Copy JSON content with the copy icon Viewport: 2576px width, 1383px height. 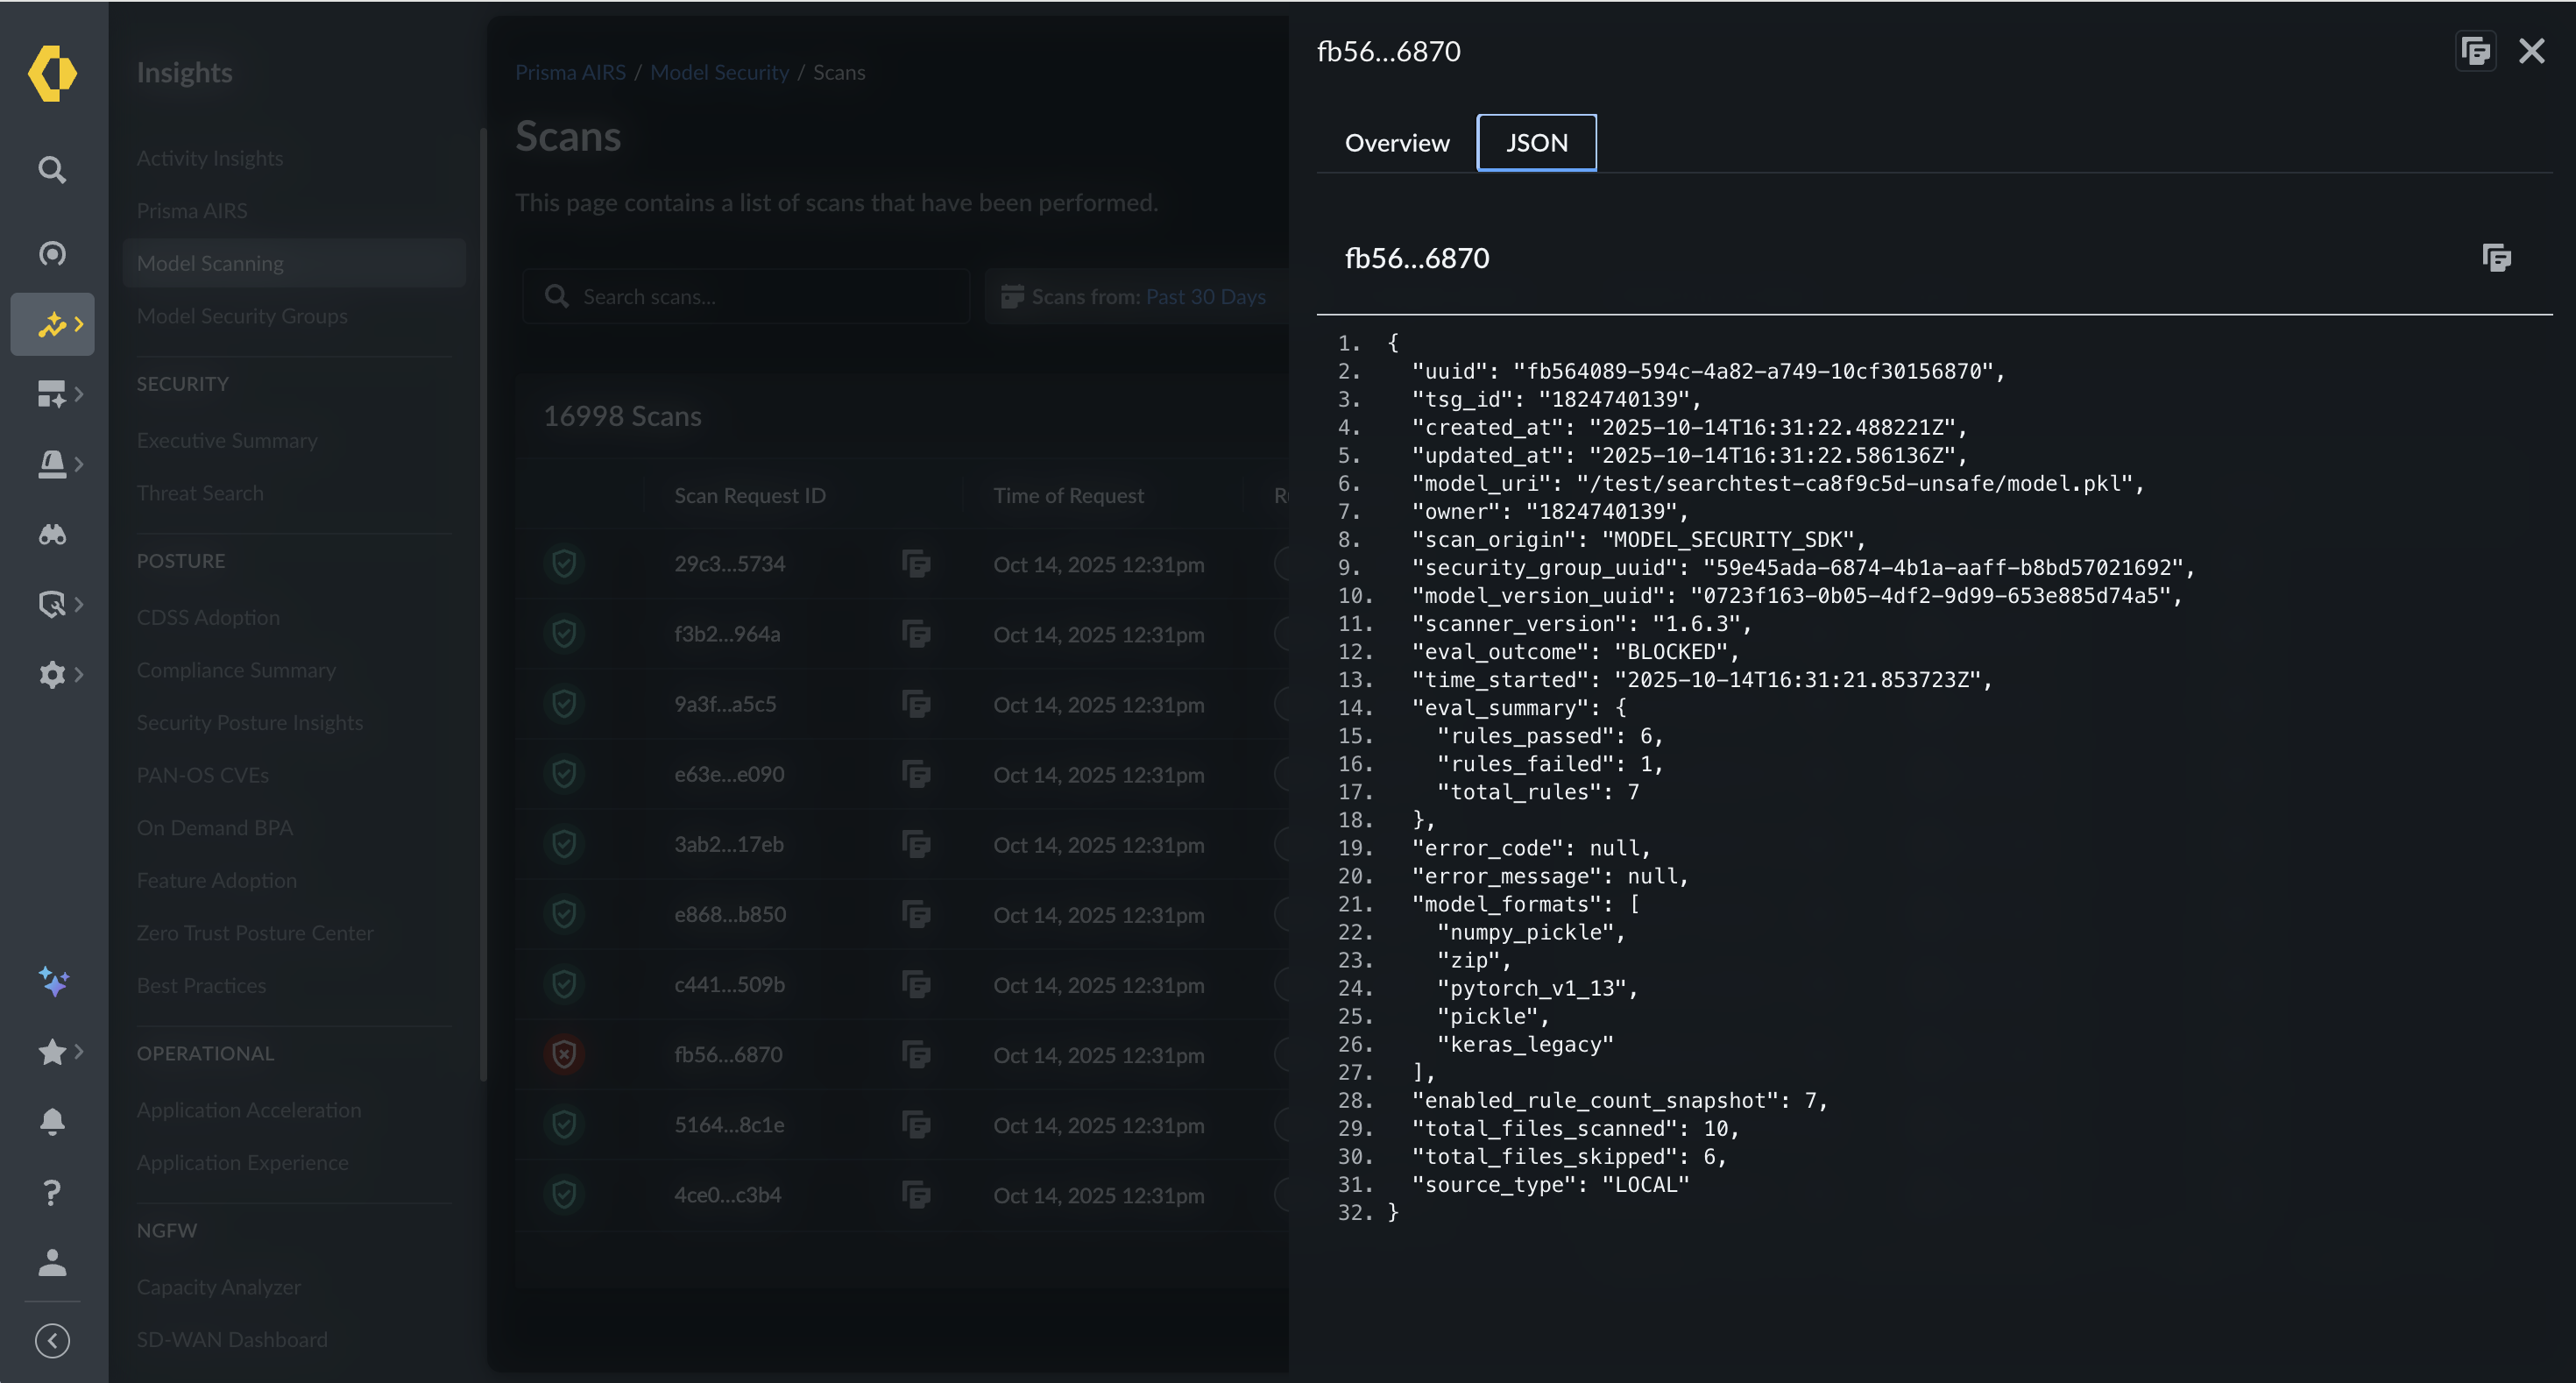pos(2496,258)
